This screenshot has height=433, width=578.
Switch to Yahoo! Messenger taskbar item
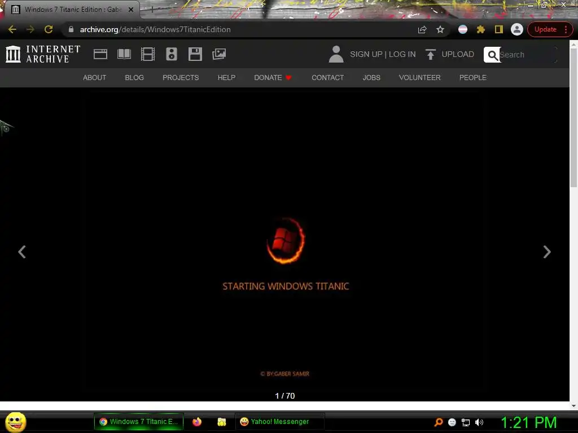(x=279, y=422)
